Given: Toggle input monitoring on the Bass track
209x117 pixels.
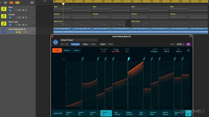Looking at the screenshot, I should click(26, 10).
